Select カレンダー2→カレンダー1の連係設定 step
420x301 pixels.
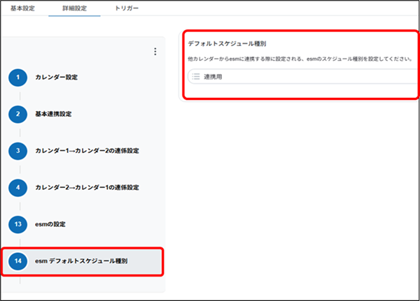point(87,187)
